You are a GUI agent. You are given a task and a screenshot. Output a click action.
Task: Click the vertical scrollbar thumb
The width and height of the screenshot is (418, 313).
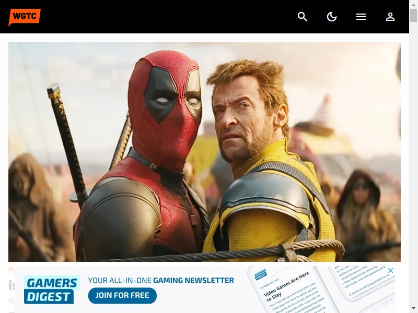[413, 16]
